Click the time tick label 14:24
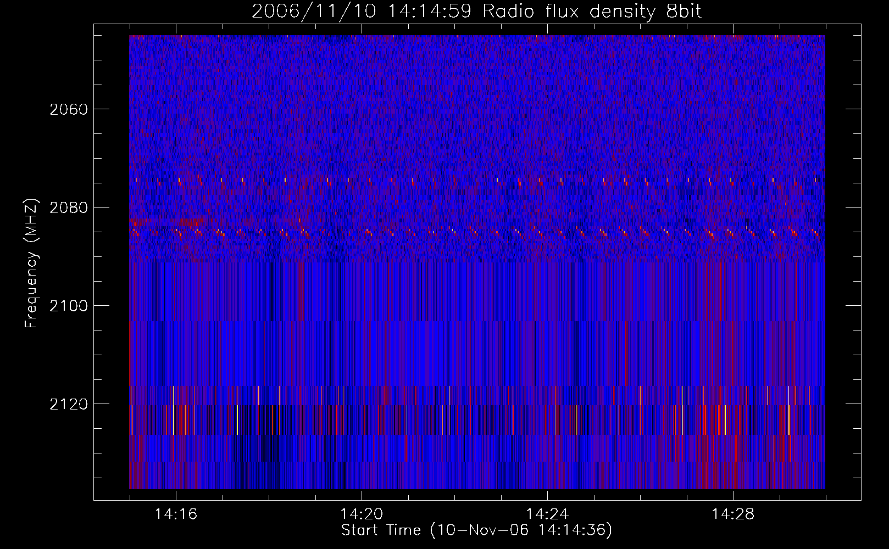This screenshot has height=549, width=889. point(547,514)
